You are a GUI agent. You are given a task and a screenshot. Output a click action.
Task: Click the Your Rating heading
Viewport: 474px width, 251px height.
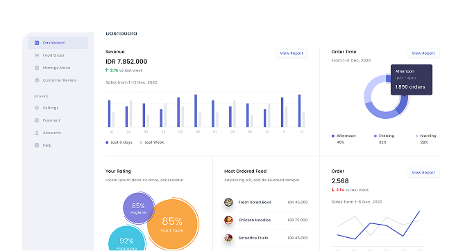(118, 171)
